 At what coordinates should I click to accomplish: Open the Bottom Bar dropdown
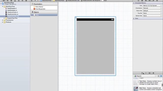coord(152,16)
